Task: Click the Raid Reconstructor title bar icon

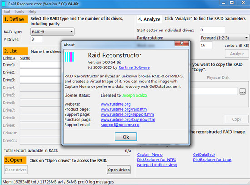Action: coord(4,4)
